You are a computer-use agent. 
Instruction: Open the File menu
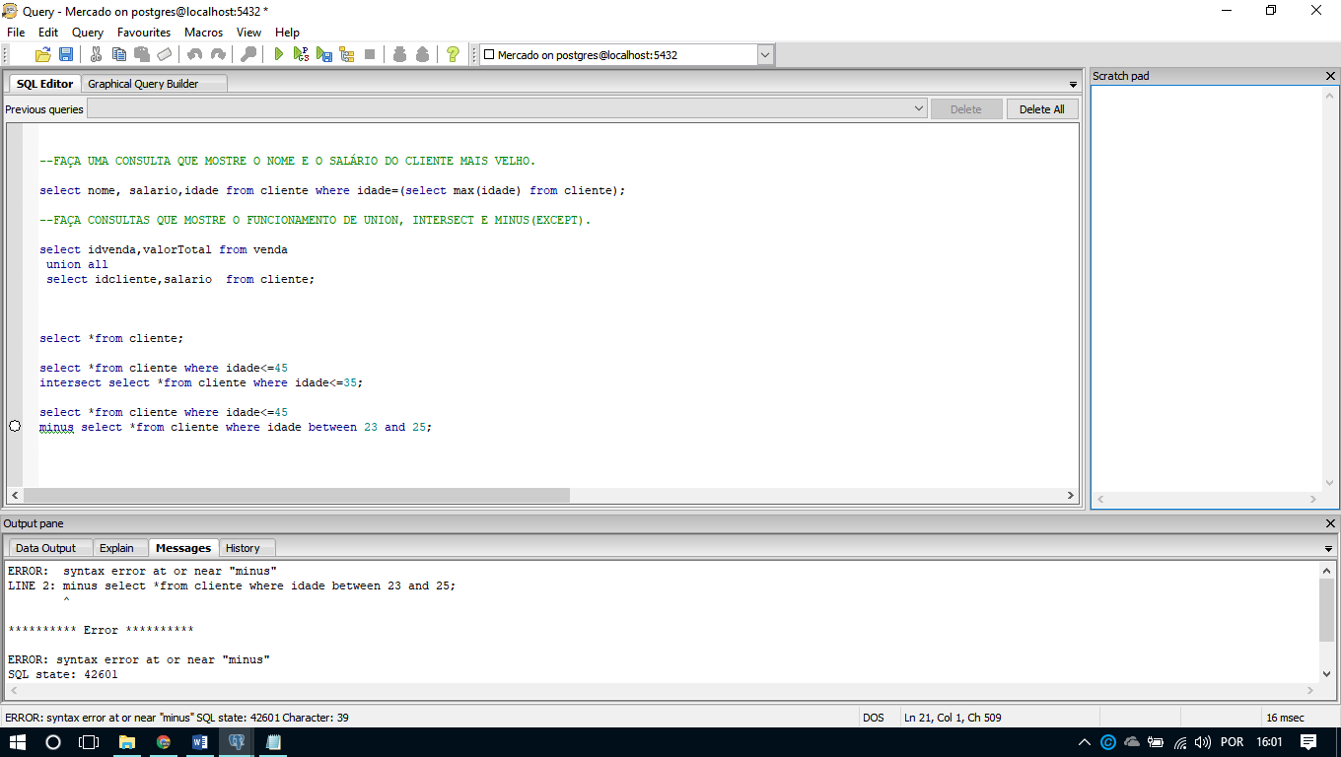[16, 33]
